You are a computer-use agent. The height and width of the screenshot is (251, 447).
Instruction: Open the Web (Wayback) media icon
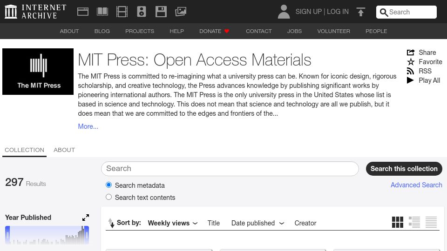pyautogui.click(x=83, y=12)
